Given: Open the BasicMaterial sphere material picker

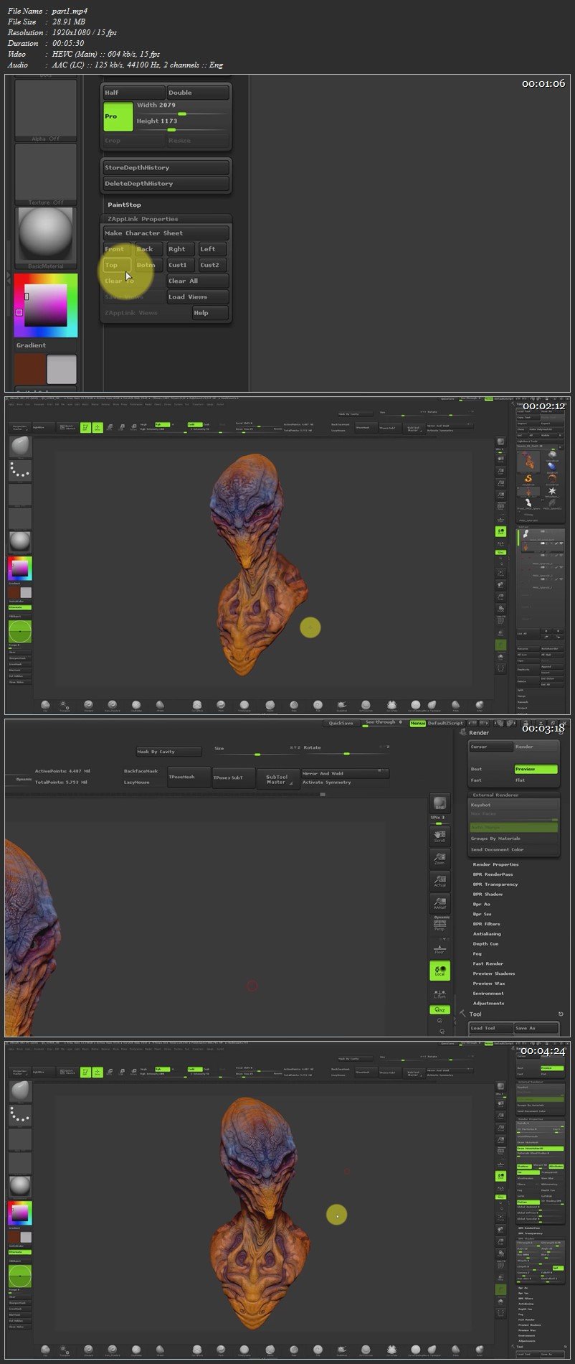Looking at the screenshot, I should click(46, 235).
